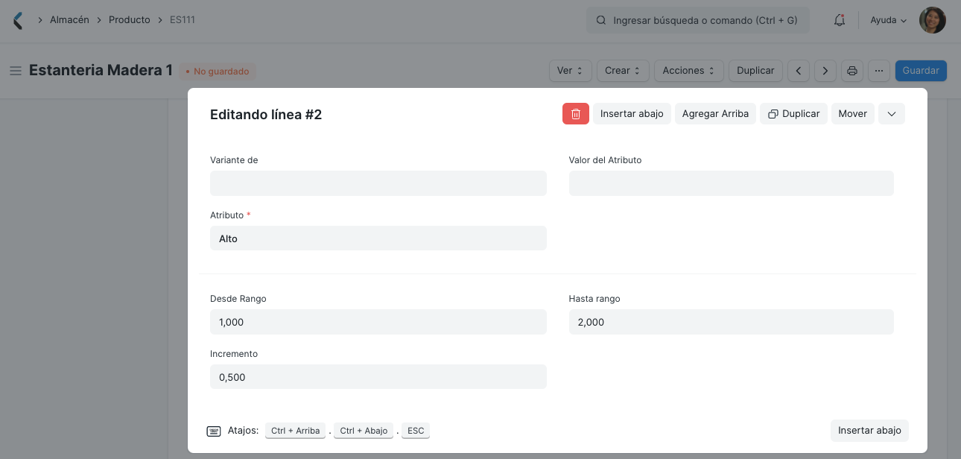961x459 pixels.
Task: Collapse row editor with chevron button
Action: tap(892, 113)
